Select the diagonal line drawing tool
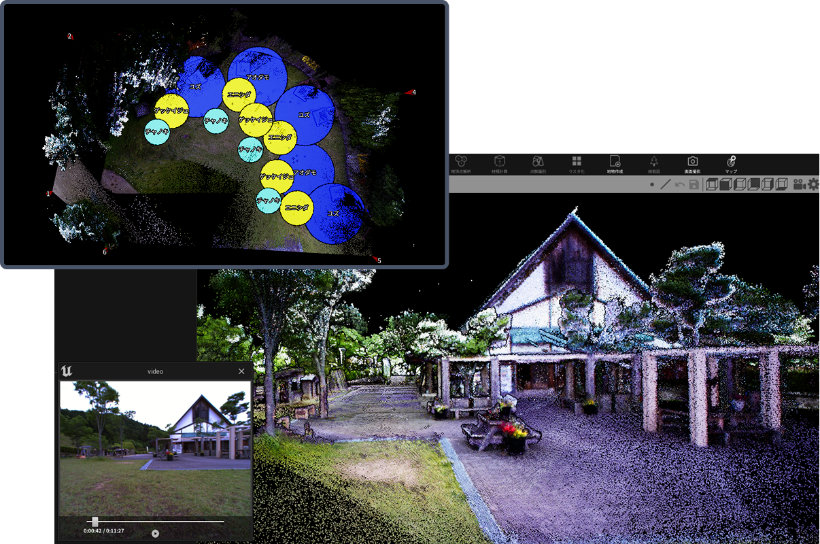The height and width of the screenshot is (544, 820). [666, 184]
